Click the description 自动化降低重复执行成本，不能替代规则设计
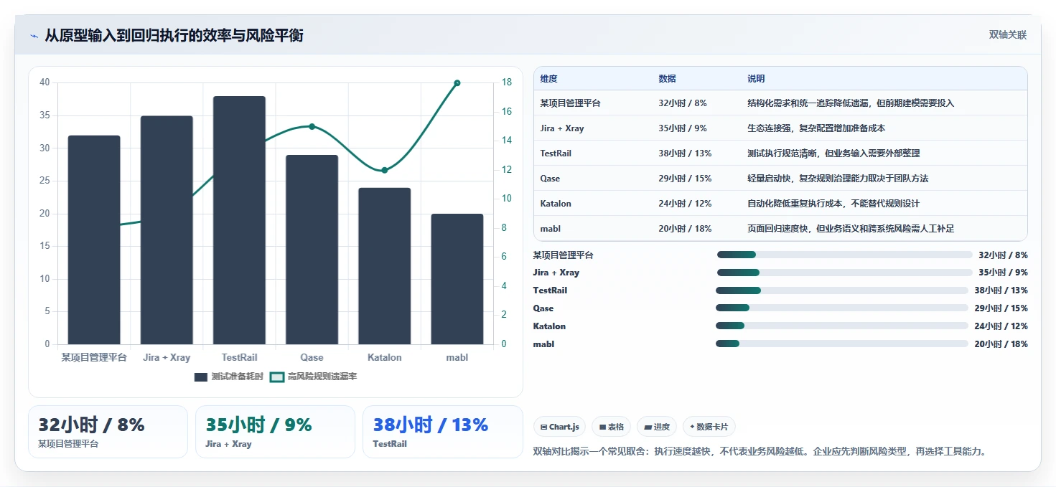This screenshot has height=487, width=1056. (833, 204)
